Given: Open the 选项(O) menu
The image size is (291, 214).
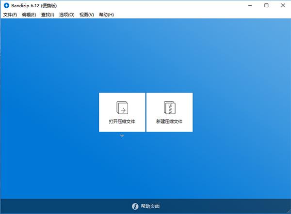Looking at the screenshot, I should pos(67,15).
